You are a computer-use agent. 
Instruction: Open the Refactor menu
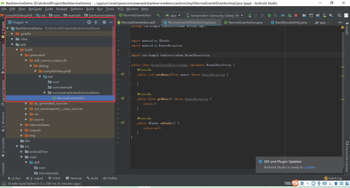77,9
